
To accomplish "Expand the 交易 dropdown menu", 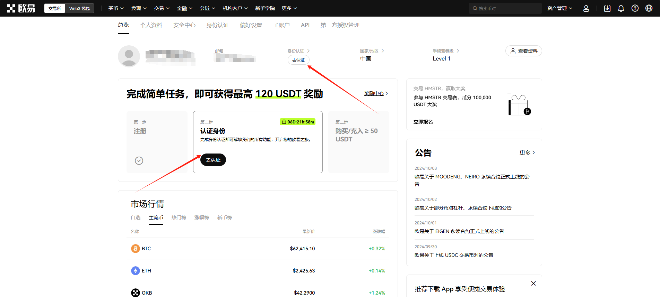I will coord(162,8).
